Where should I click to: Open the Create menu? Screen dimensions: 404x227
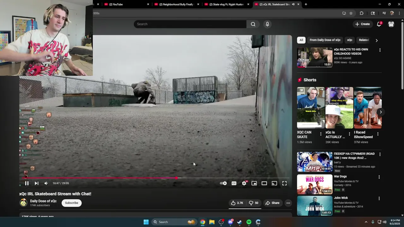(362, 24)
